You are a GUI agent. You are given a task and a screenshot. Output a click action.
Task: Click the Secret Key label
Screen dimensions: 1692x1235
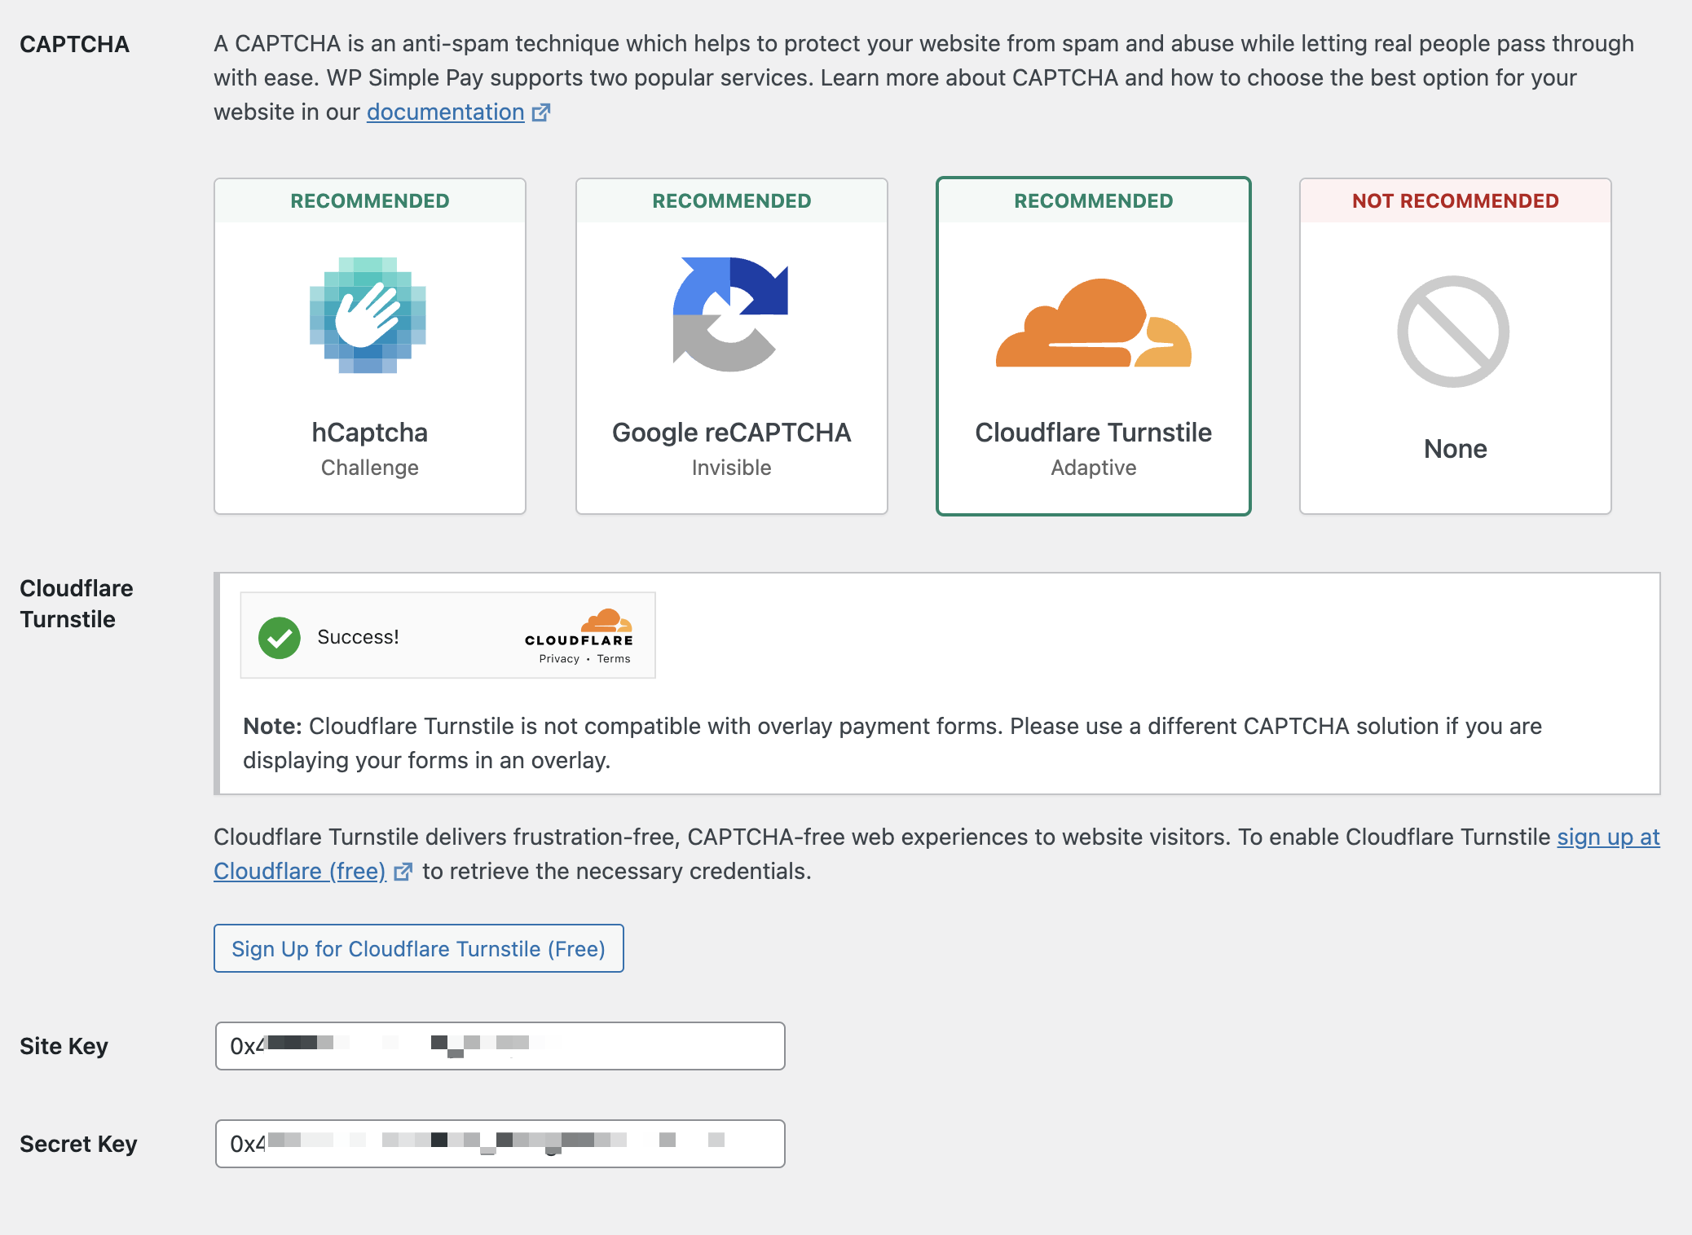pyautogui.click(x=78, y=1144)
